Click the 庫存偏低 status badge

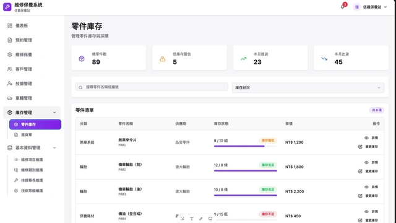click(x=268, y=141)
